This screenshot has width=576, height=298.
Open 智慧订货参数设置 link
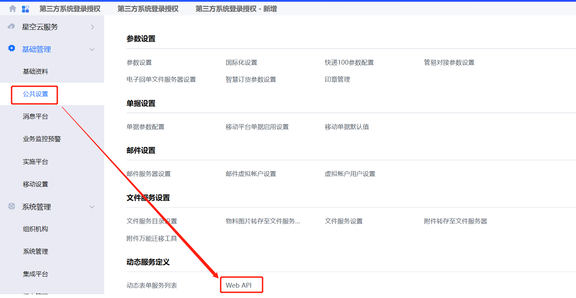click(251, 80)
